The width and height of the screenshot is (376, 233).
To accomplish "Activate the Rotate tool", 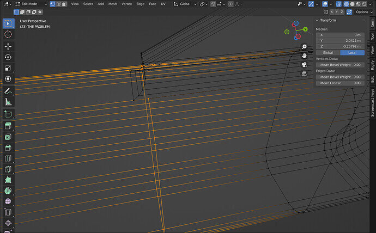I will pos(8,57).
